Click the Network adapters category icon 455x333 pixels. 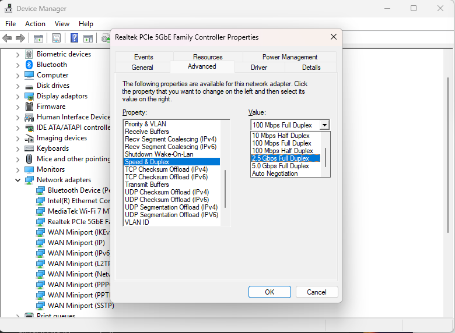point(29,180)
